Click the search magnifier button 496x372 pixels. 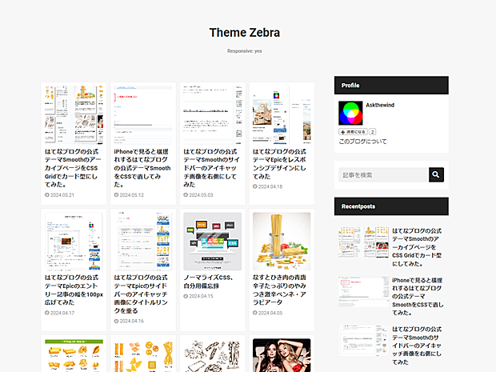pos(436,174)
